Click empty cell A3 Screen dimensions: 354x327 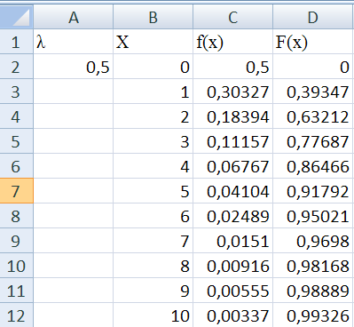point(73,92)
